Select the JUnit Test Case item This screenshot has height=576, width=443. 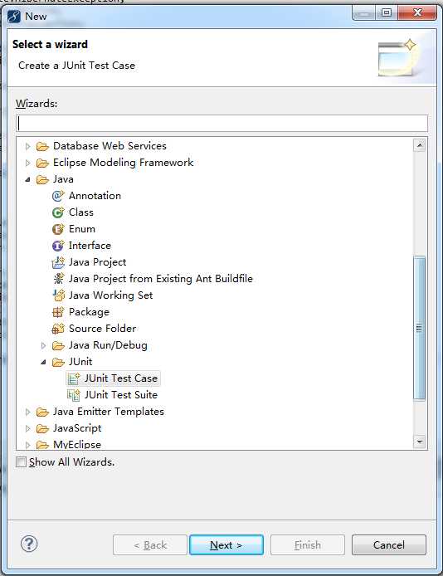(113, 378)
